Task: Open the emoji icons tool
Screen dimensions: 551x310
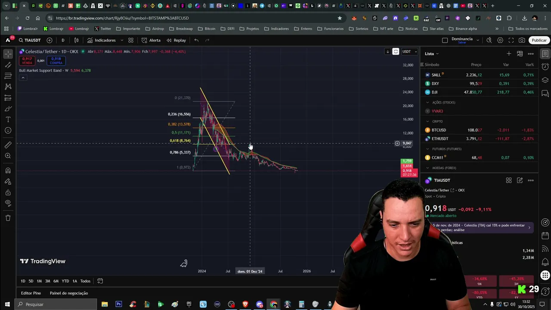Action: coord(8,130)
